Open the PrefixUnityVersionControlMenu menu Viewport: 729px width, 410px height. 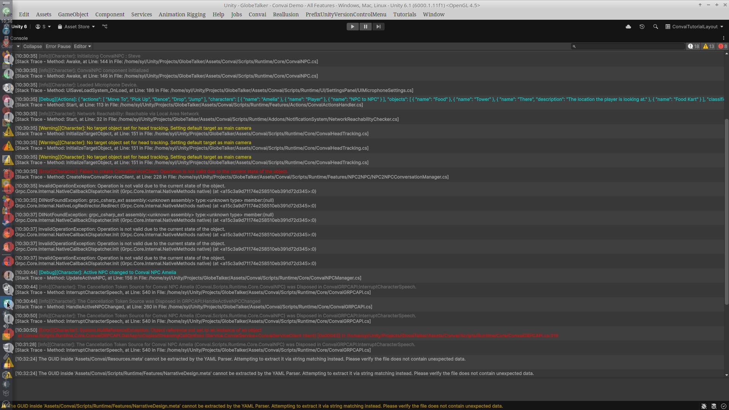point(346,14)
